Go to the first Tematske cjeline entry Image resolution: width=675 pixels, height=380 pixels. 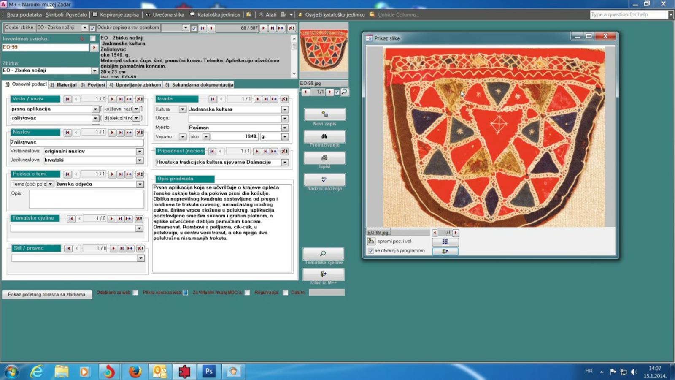[71, 218]
